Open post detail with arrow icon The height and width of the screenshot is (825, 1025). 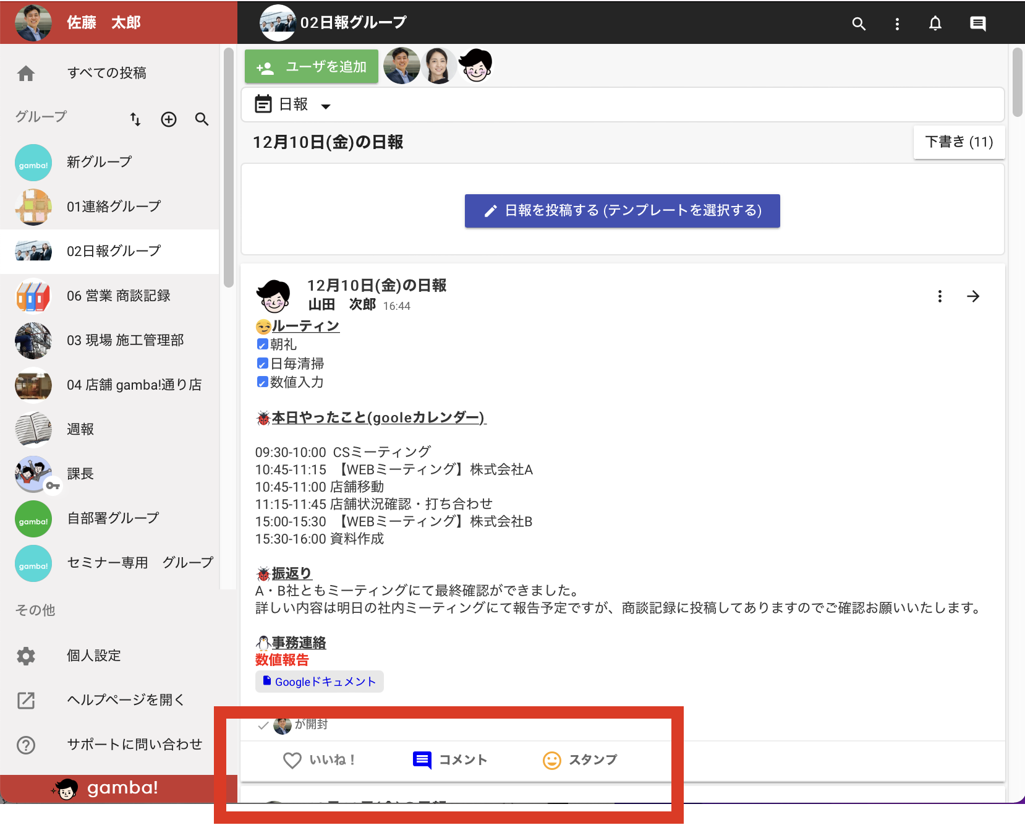(x=973, y=296)
